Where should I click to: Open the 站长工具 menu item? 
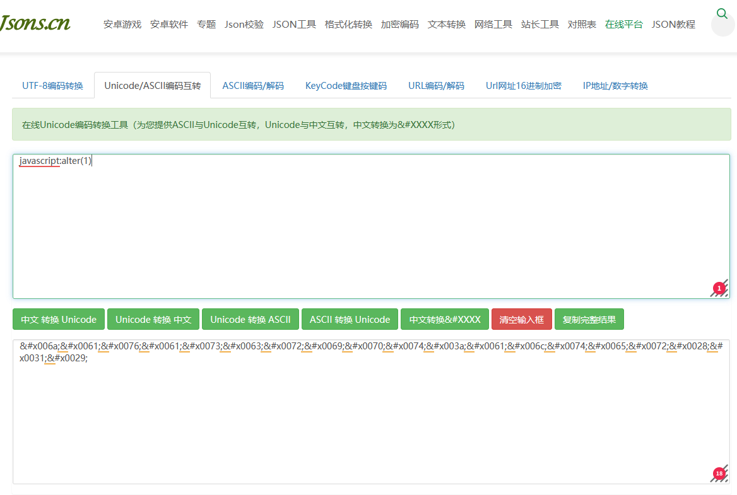click(x=539, y=24)
